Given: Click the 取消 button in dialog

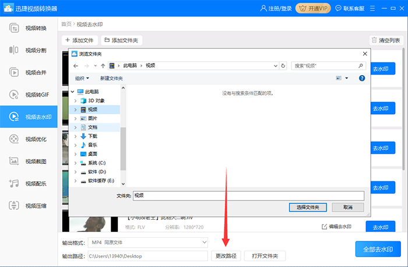Looking at the screenshot, I should (x=348, y=208).
